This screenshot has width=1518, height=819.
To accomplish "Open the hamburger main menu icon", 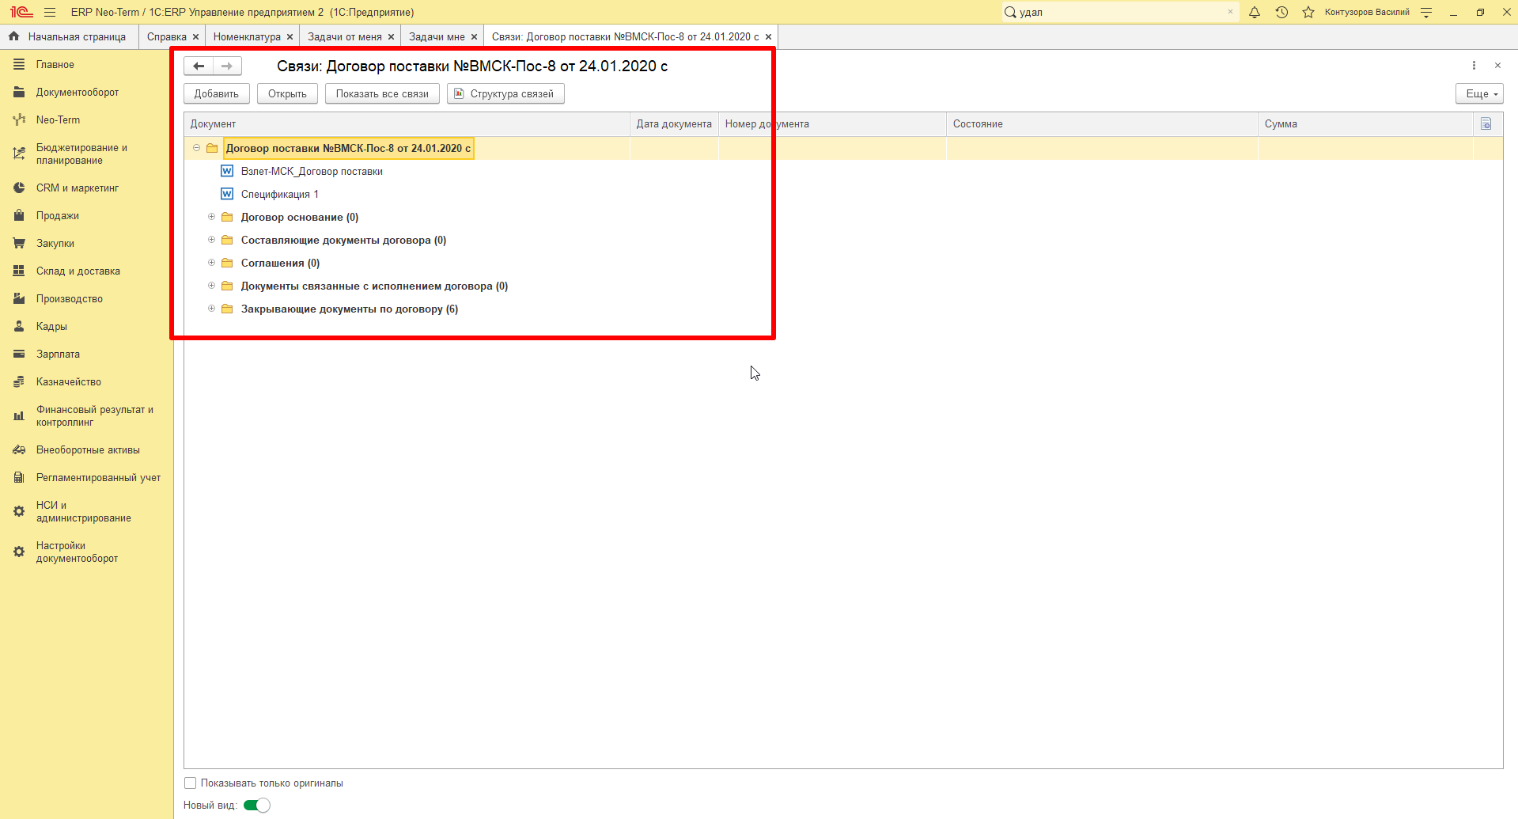I will (x=50, y=12).
